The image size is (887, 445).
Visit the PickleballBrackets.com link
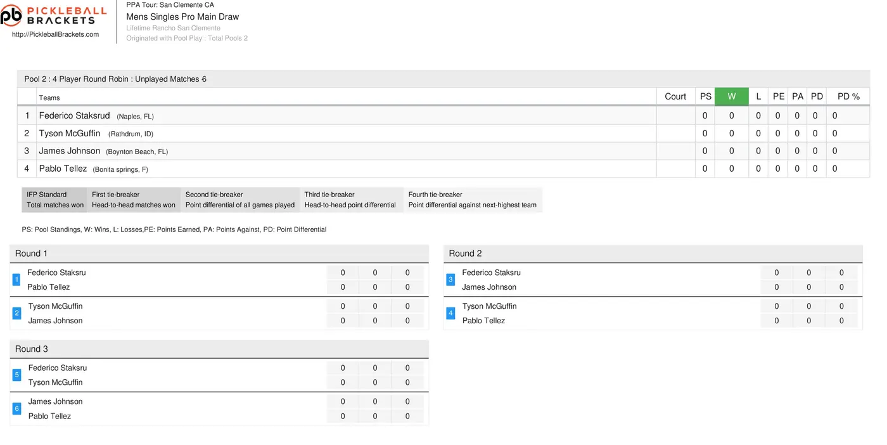click(x=55, y=34)
